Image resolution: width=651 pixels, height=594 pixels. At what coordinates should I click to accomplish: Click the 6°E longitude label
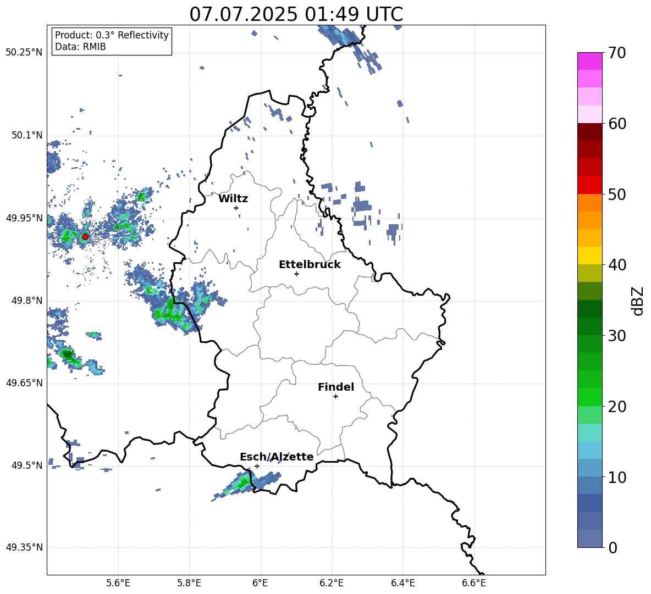click(x=260, y=583)
